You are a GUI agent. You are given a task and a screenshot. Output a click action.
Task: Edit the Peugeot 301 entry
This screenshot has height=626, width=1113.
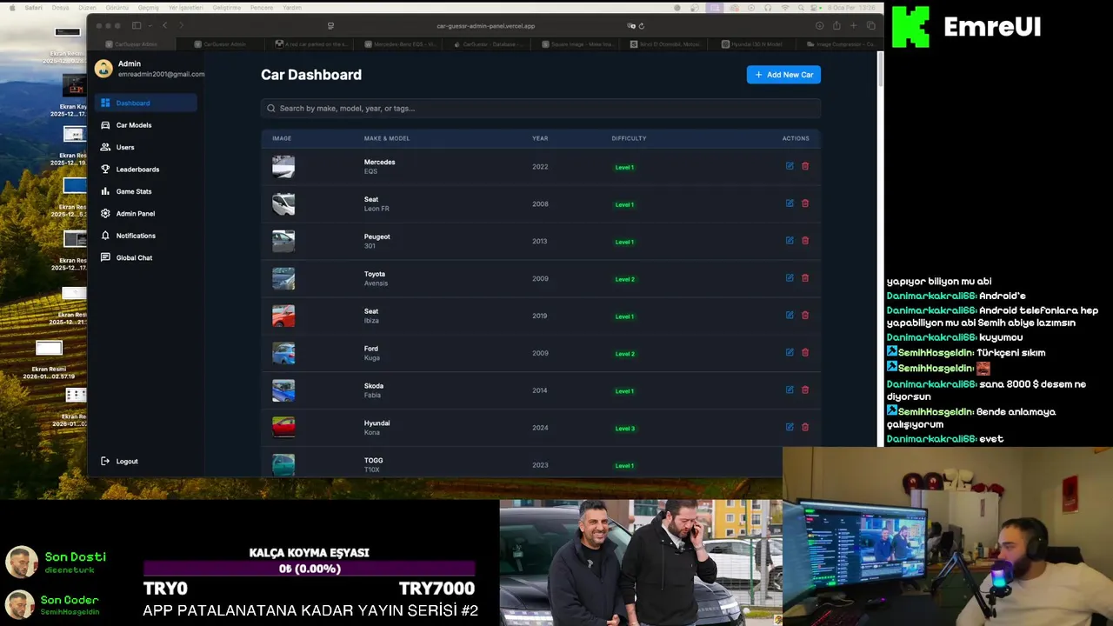coord(790,241)
